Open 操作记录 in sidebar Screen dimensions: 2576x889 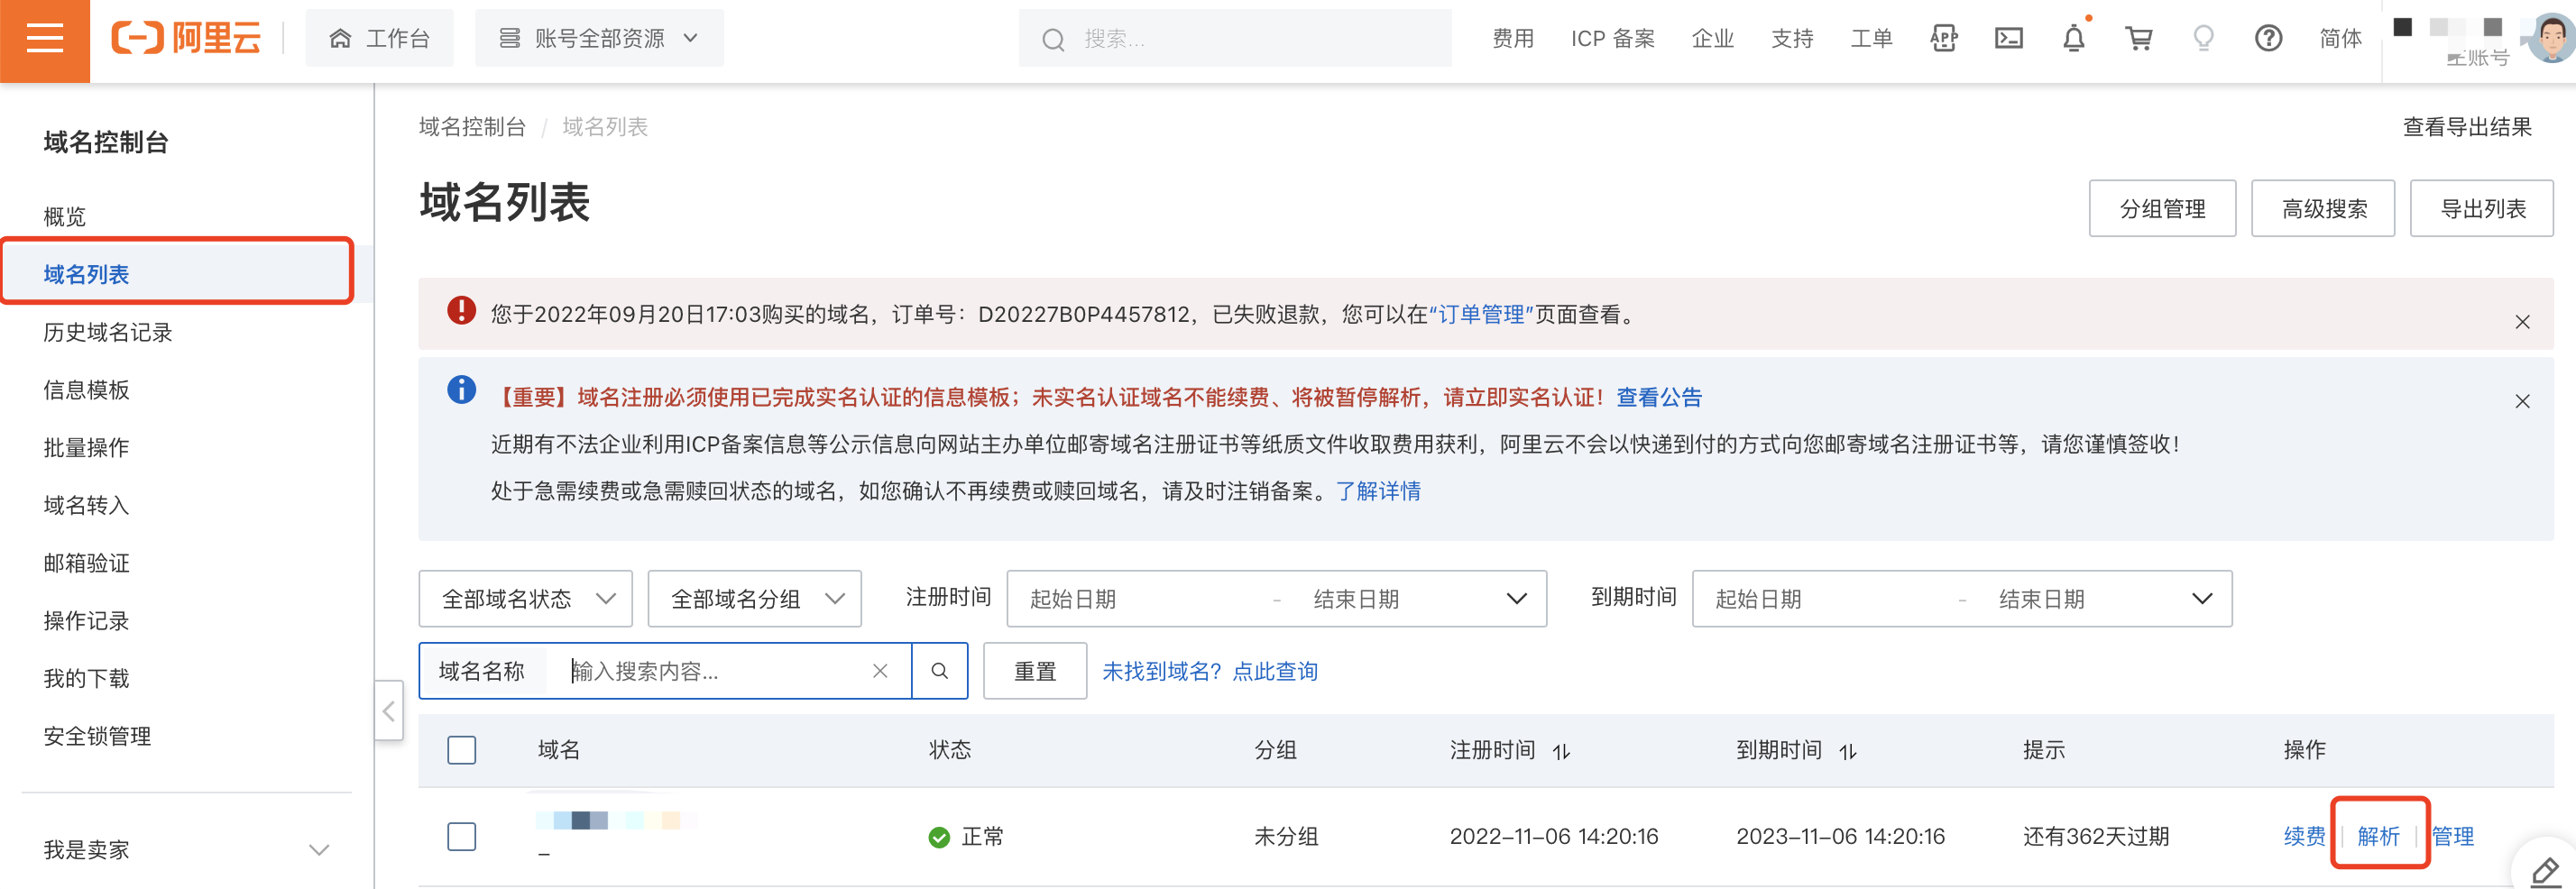pos(87,621)
